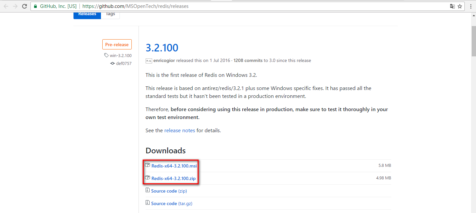
Task: Go forward in browser history
Action: coord(15,6)
